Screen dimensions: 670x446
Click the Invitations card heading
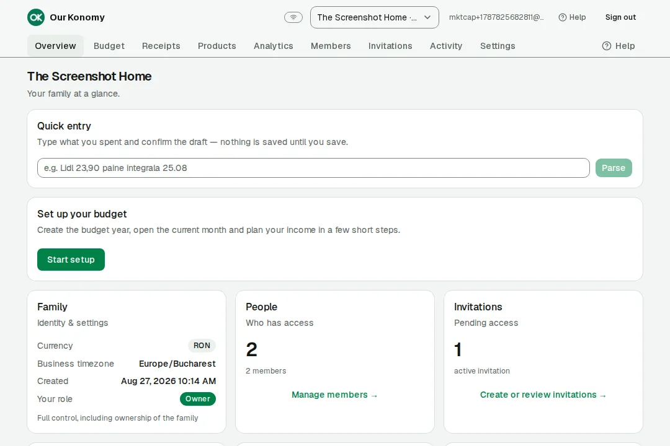pos(478,307)
